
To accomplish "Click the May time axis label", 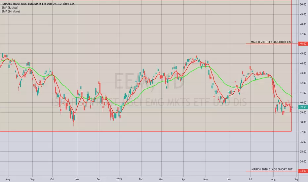I will coord(206,179).
